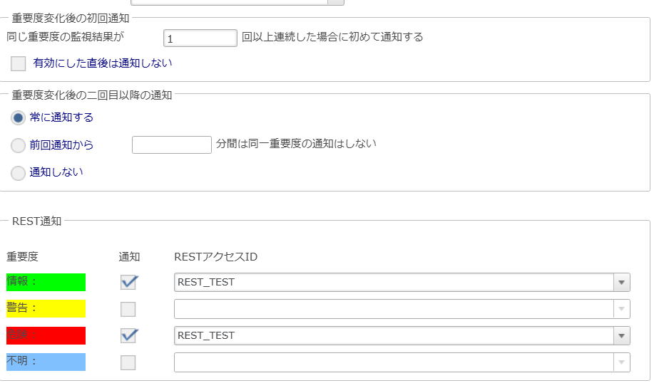Click the yellow 警告 severity label
Screen dimensions: 664x388
click(x=46, y=309)
